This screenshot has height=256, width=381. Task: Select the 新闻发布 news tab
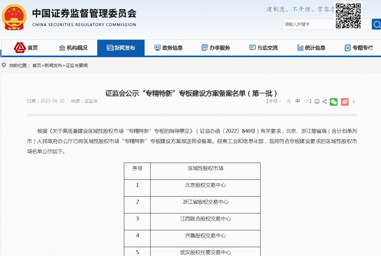point(121,48)
